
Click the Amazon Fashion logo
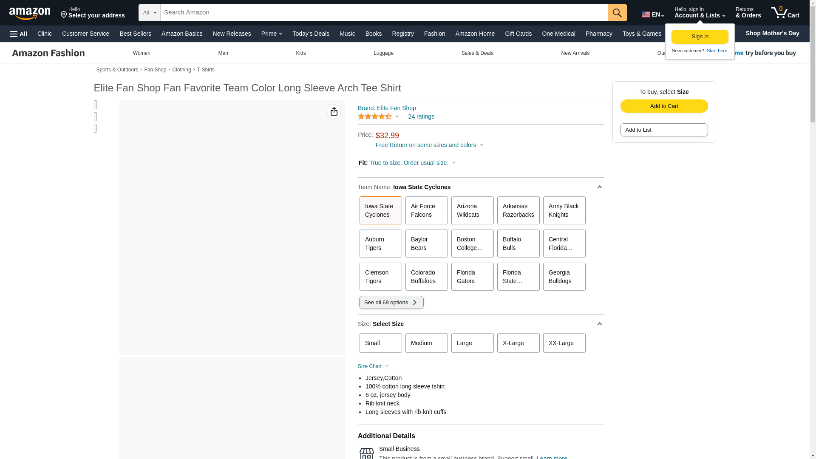tap(48, 53)
